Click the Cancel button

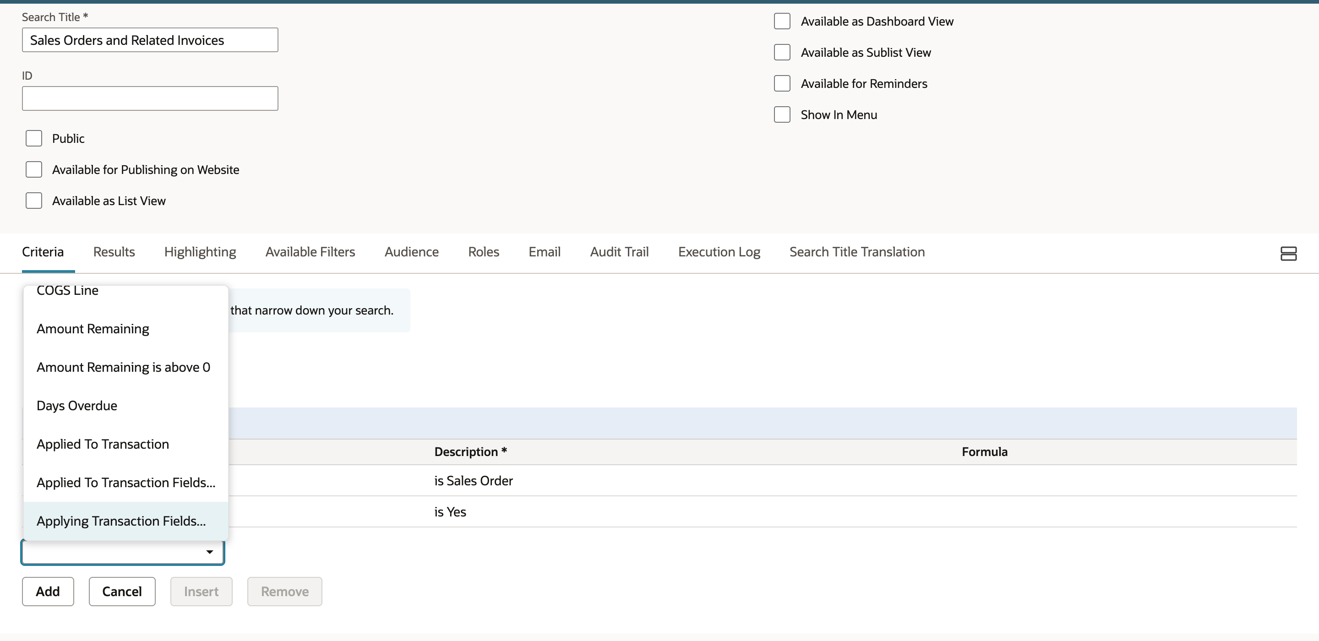[x=122, y=592]
